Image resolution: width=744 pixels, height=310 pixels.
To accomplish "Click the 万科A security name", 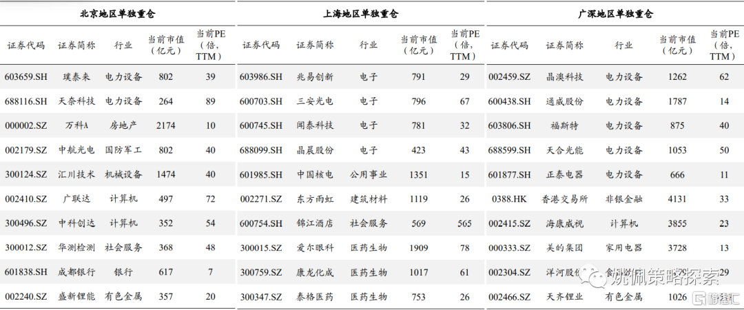I will click(76, 126).
